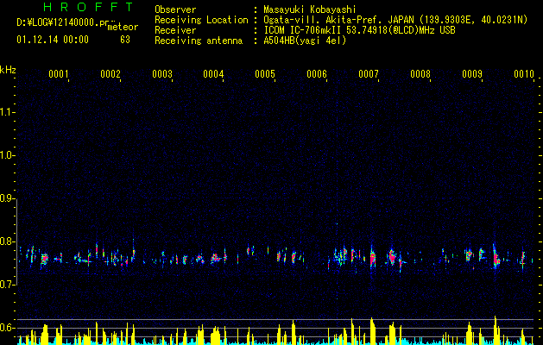Click the 0.7 frequency axis label
This screenshot has width=543, height=345.
pyautogui.click(x=6, y=285)
